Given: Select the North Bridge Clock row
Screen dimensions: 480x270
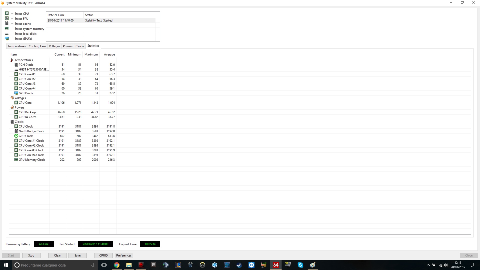Looking at the screenshot, I should [x=63, y=131].
